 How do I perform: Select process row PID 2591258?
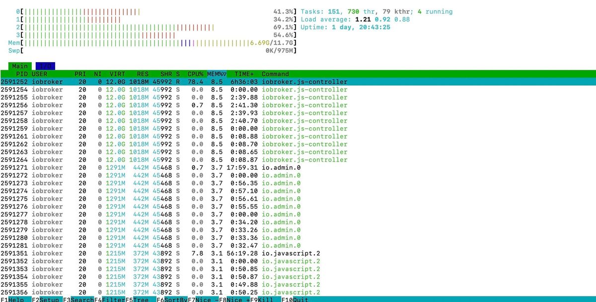pyautogui.click(x=298, y=121)
